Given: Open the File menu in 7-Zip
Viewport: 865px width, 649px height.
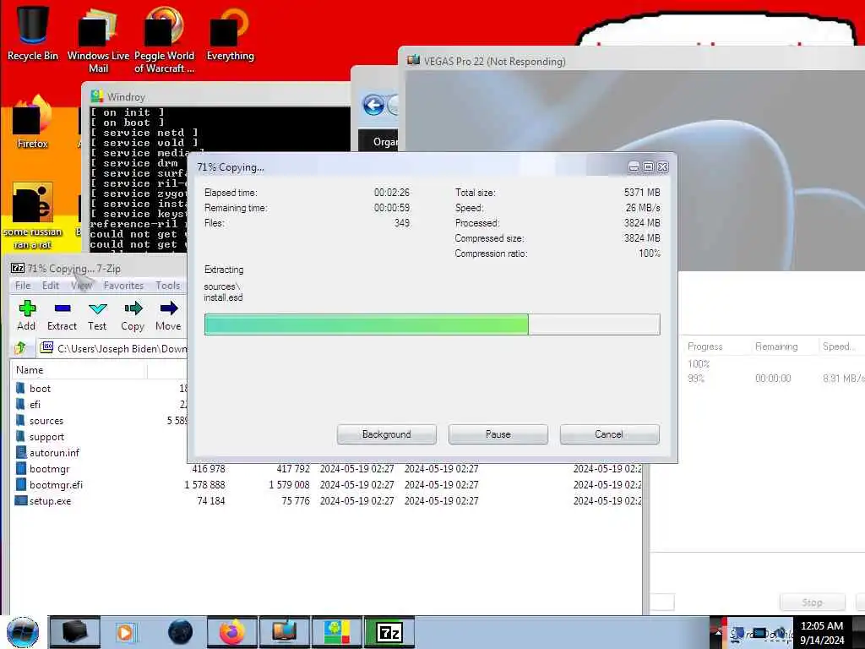Looking at the screenshot, I should tap(23, 286).
